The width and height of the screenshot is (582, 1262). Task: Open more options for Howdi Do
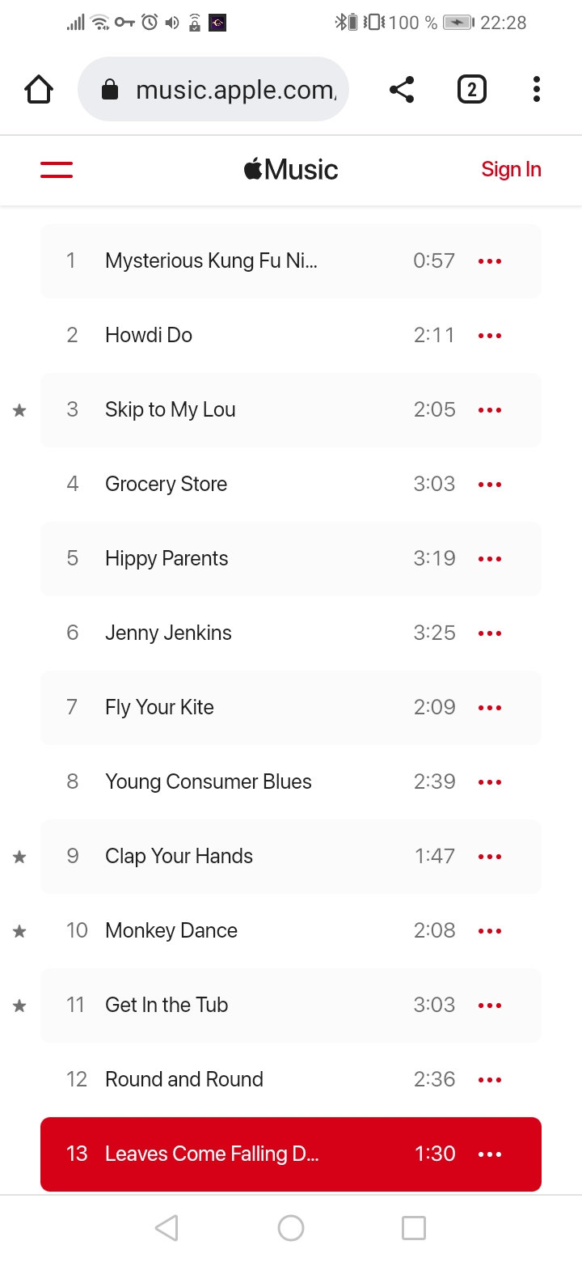coord(490,336)
